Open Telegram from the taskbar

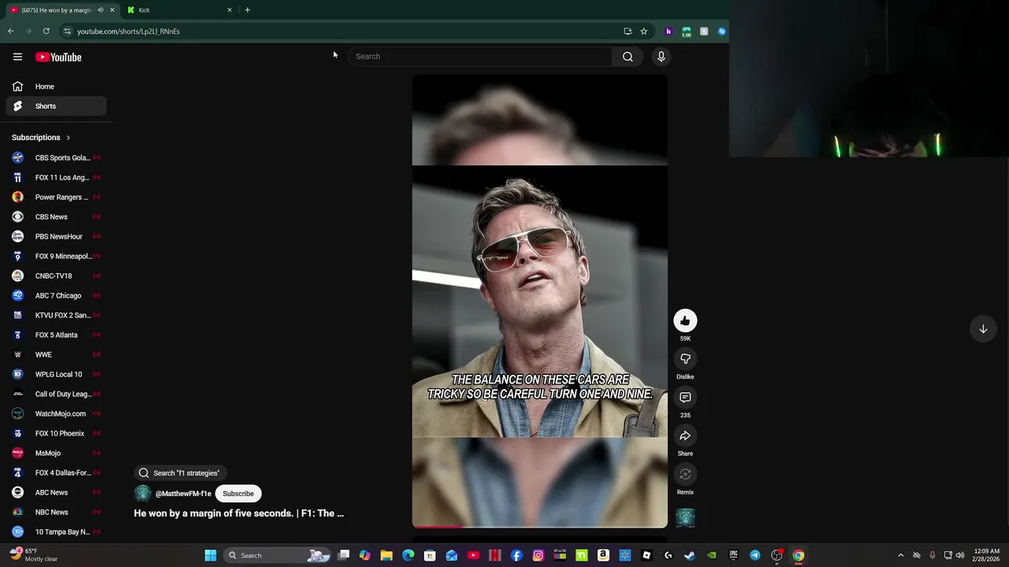pos(755,555)
